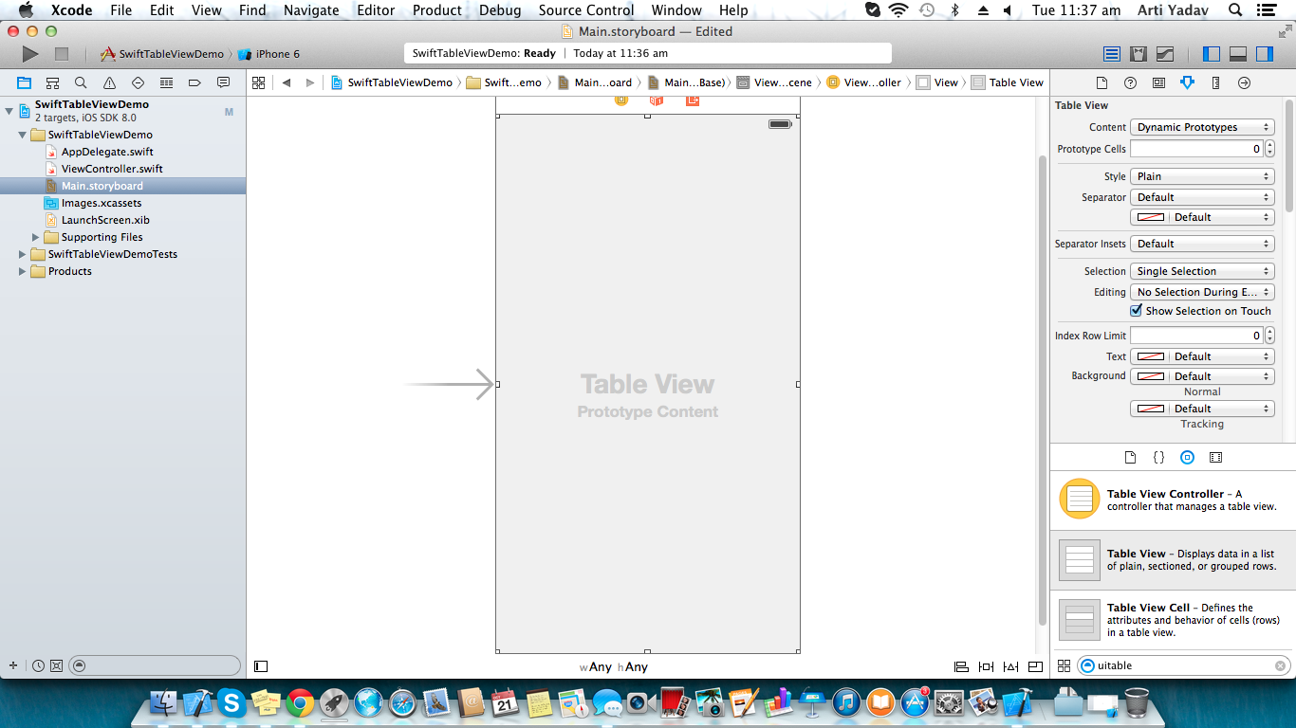
Task: Open the Identity inspector
Action: click(x=1158, y=82)
